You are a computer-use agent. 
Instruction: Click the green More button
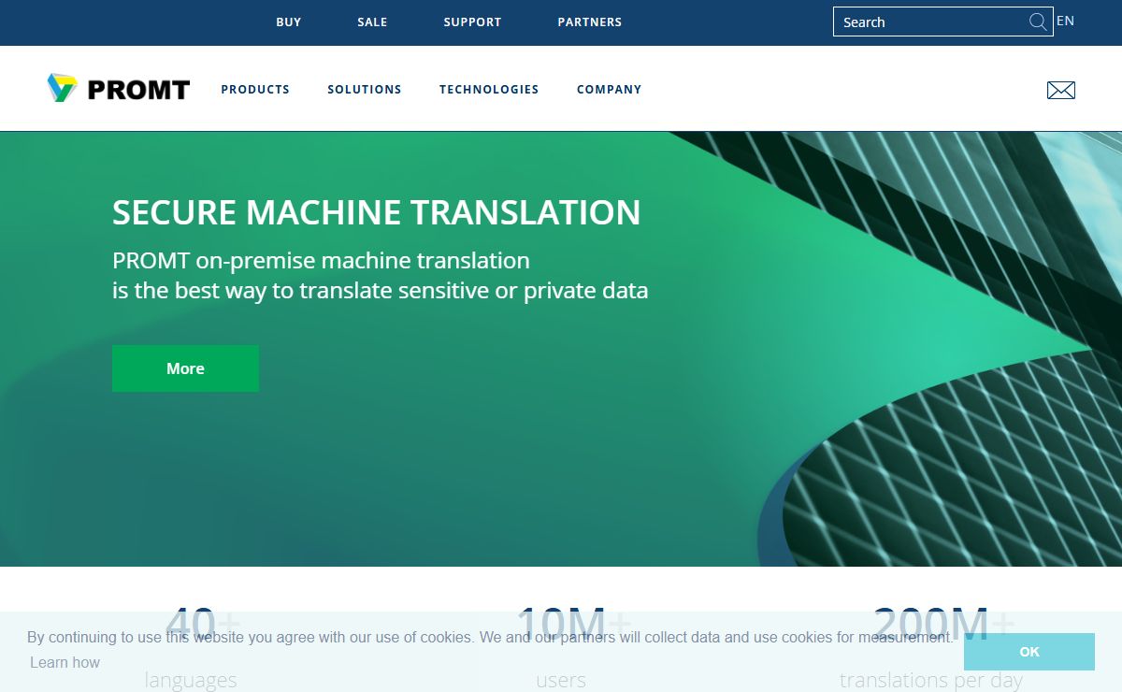tap(185, 368)
